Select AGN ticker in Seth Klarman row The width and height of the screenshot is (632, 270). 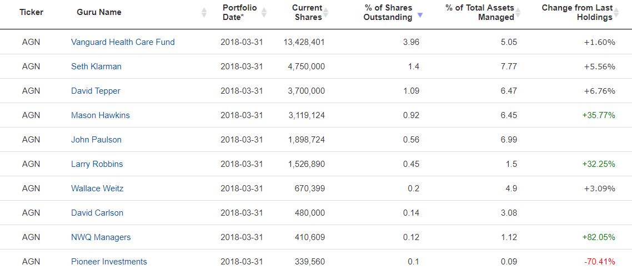tap(31, 67)
